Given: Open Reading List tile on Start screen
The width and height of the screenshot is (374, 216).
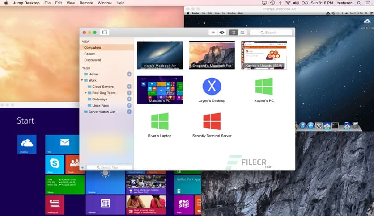Looking at the screenshot, I should [x=55, y=205].
